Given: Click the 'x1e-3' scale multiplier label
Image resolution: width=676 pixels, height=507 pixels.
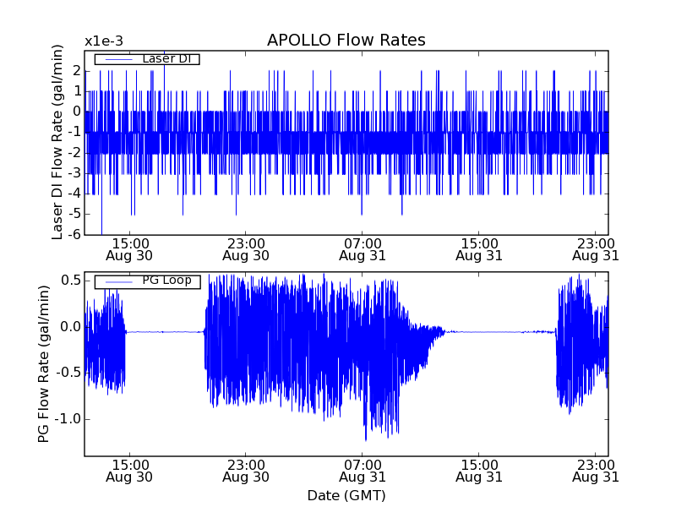Looking at the screenshot, I should [x=103, y=41].
